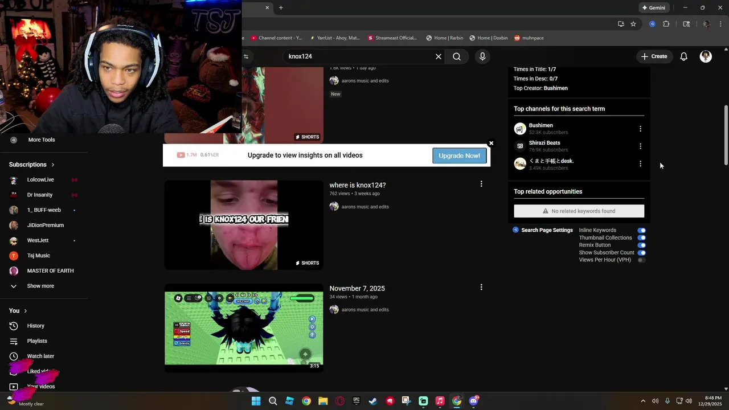Open Epic Games Launcher from taskbar
729x410 pixels.
point(357,401)
